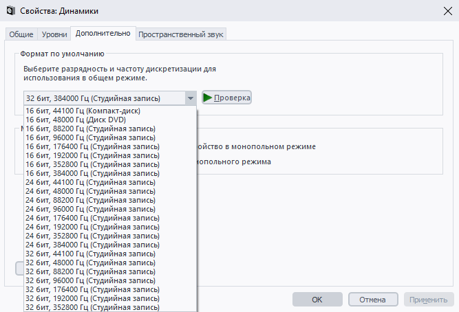This screenshot has width=459, height=312.
Task: Select 16 бит, 96000 Гц option
Action: point(110,137)
